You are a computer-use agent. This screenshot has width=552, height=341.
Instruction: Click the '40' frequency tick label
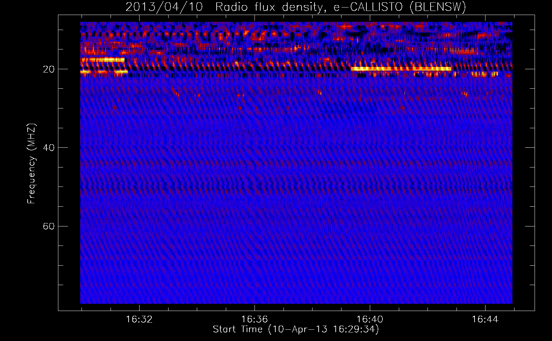49,148
